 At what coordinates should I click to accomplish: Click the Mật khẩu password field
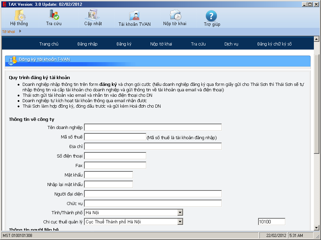point(108,175)
